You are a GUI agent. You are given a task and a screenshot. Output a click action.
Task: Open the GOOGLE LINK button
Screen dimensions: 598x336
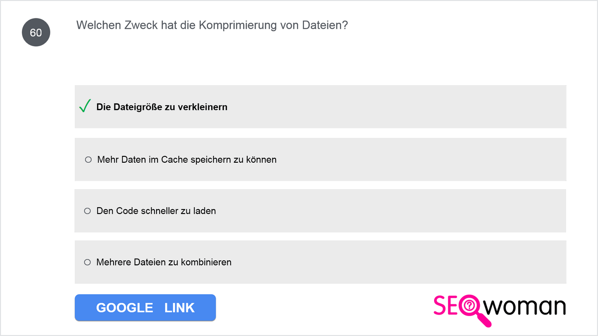(145, 308)
